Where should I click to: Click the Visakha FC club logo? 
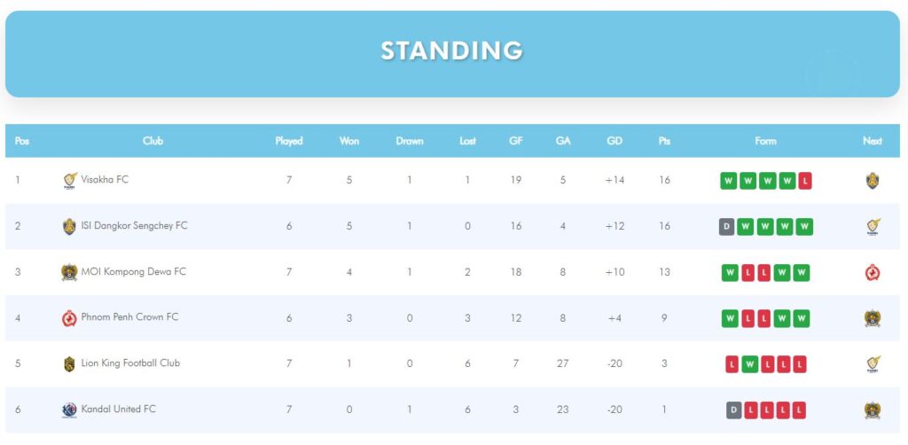click(70, 180)
